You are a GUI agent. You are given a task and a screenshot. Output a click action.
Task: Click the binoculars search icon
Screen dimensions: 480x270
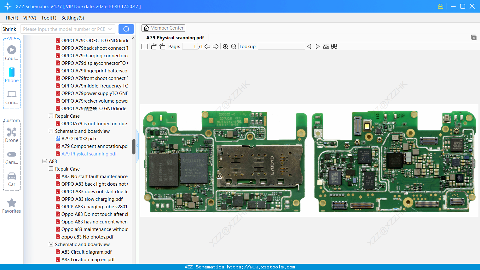click(x=334, y=47)
